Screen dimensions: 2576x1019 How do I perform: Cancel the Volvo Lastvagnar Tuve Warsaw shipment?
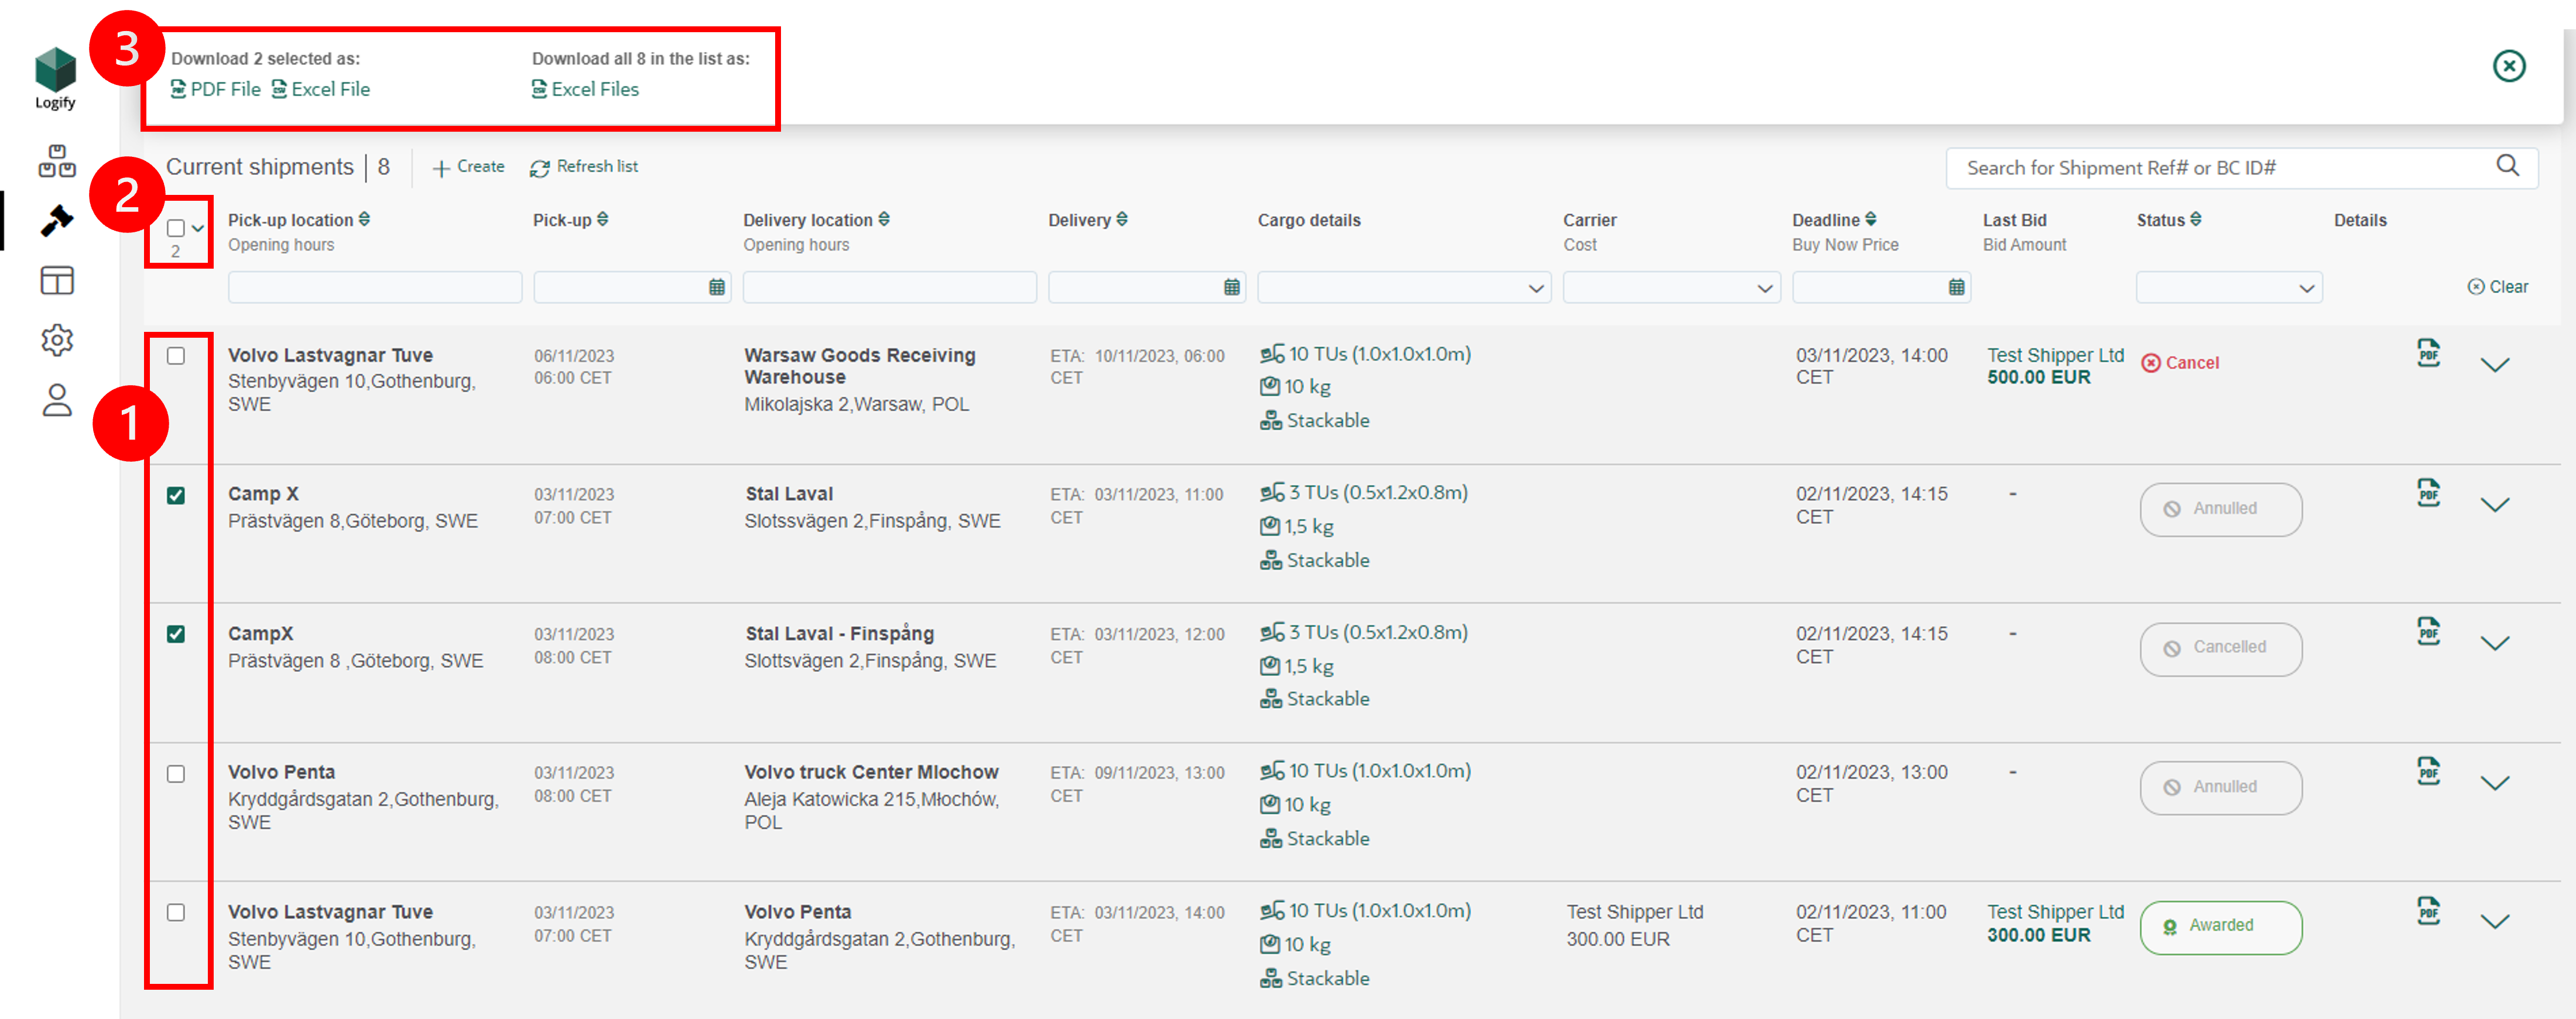click(2180, 363)
